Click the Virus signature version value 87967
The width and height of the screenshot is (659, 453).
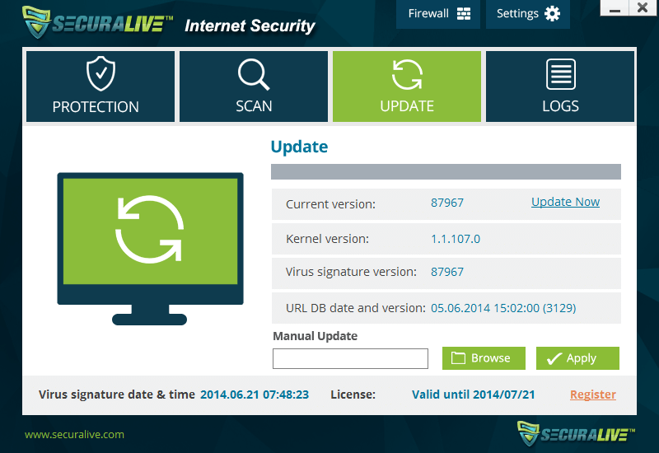click(447, 272)
